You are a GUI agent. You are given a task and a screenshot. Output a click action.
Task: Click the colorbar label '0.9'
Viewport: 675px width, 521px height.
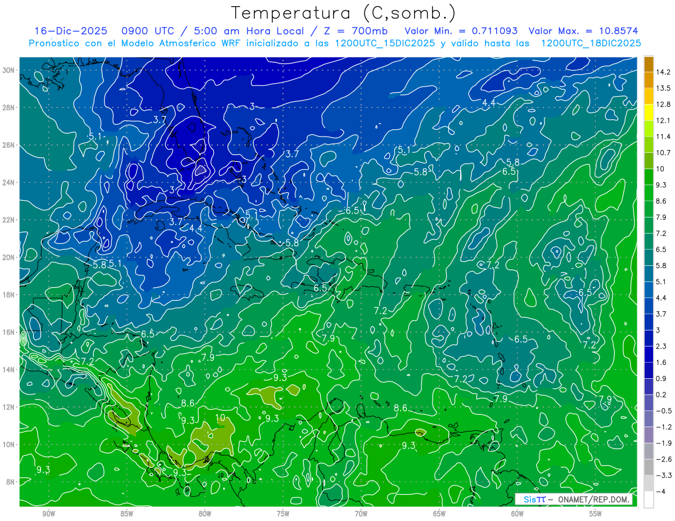[660, 378]
